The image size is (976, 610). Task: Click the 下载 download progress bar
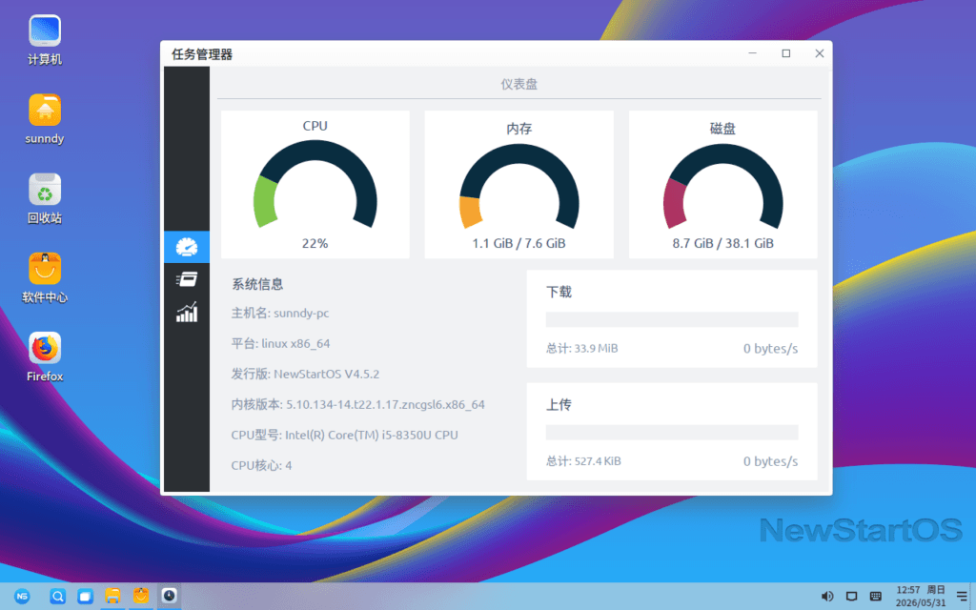(x=672, y=319)
